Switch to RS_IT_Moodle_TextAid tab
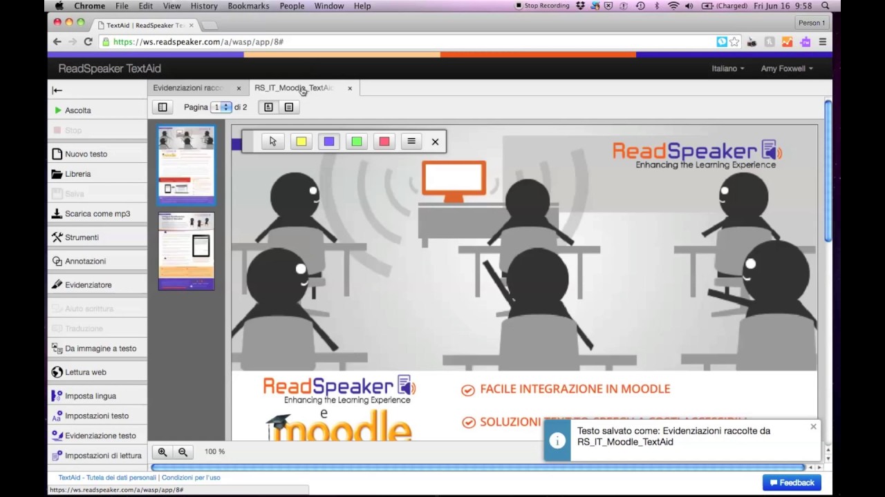 pos(294,88)
